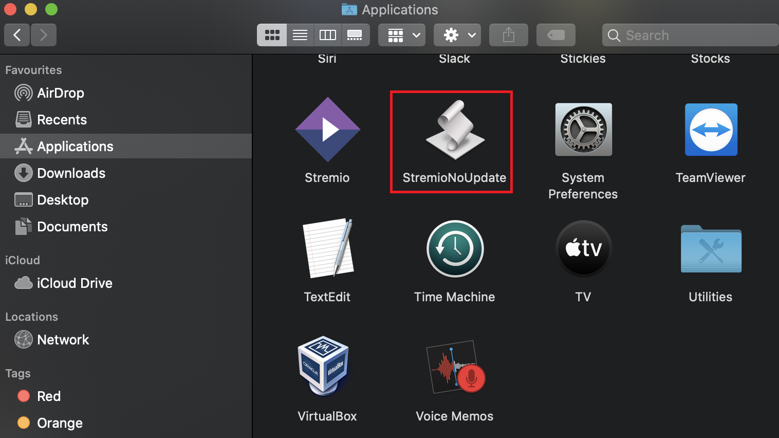The width and height of the screenshot is (779, 438).
Task: Click the Tags section header
Action: [18, 374]
